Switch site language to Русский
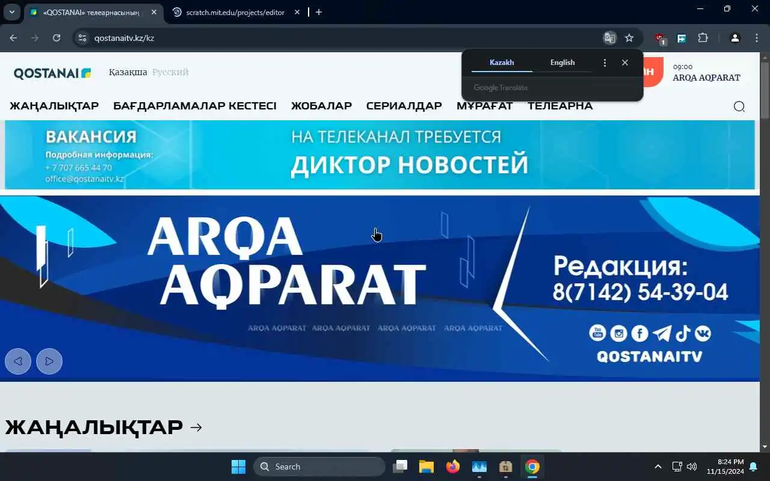 170,72
